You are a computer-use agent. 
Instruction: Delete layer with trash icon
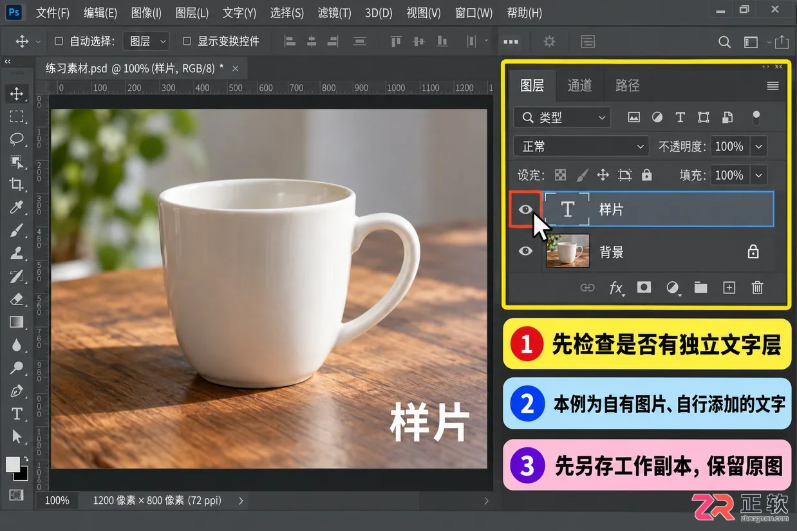point(758,288)
